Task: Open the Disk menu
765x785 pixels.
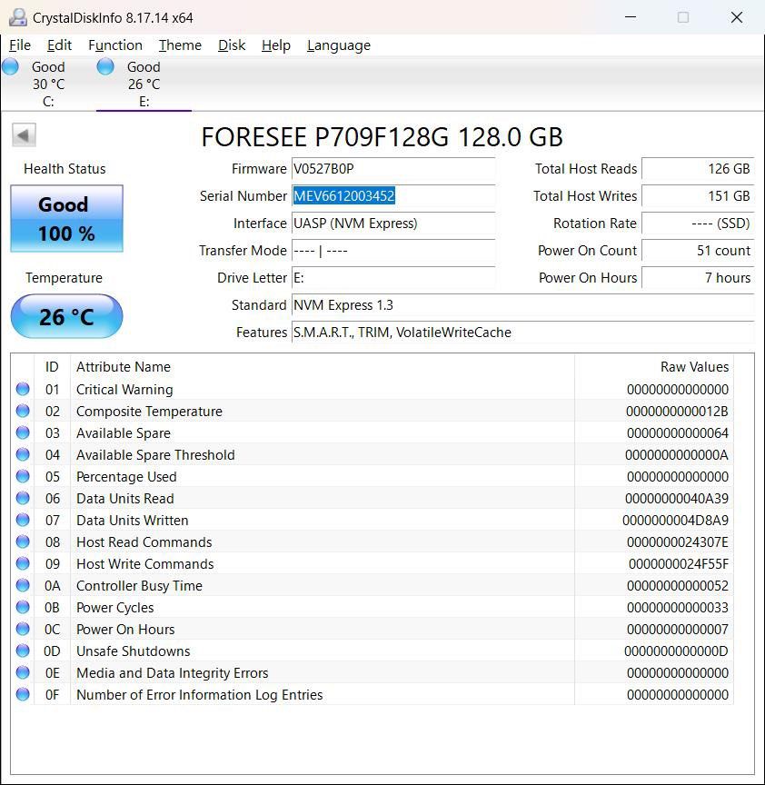Action: pyautogui.click(x=231, y=45)
